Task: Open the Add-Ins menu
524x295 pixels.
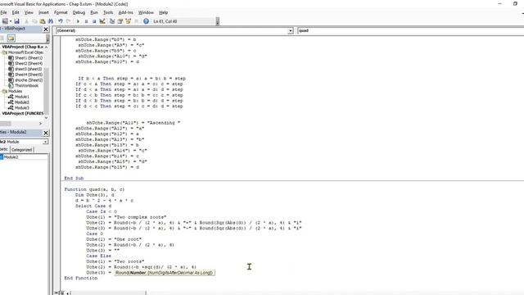Action: pos(125,12)
